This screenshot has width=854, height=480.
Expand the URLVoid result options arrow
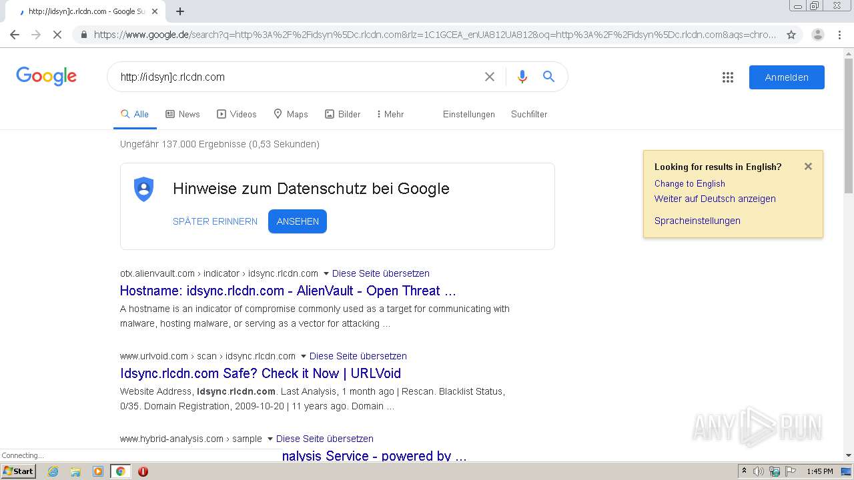pyautogui.click(x=304, y=356)
